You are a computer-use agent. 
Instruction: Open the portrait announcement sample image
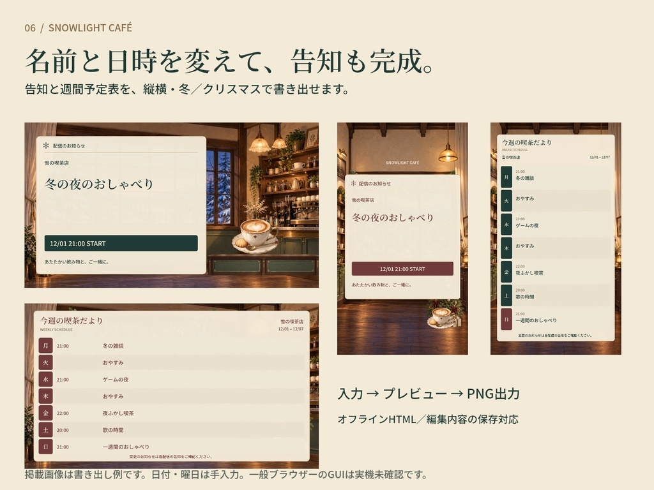pyautogui.click(x=402, y=239)
